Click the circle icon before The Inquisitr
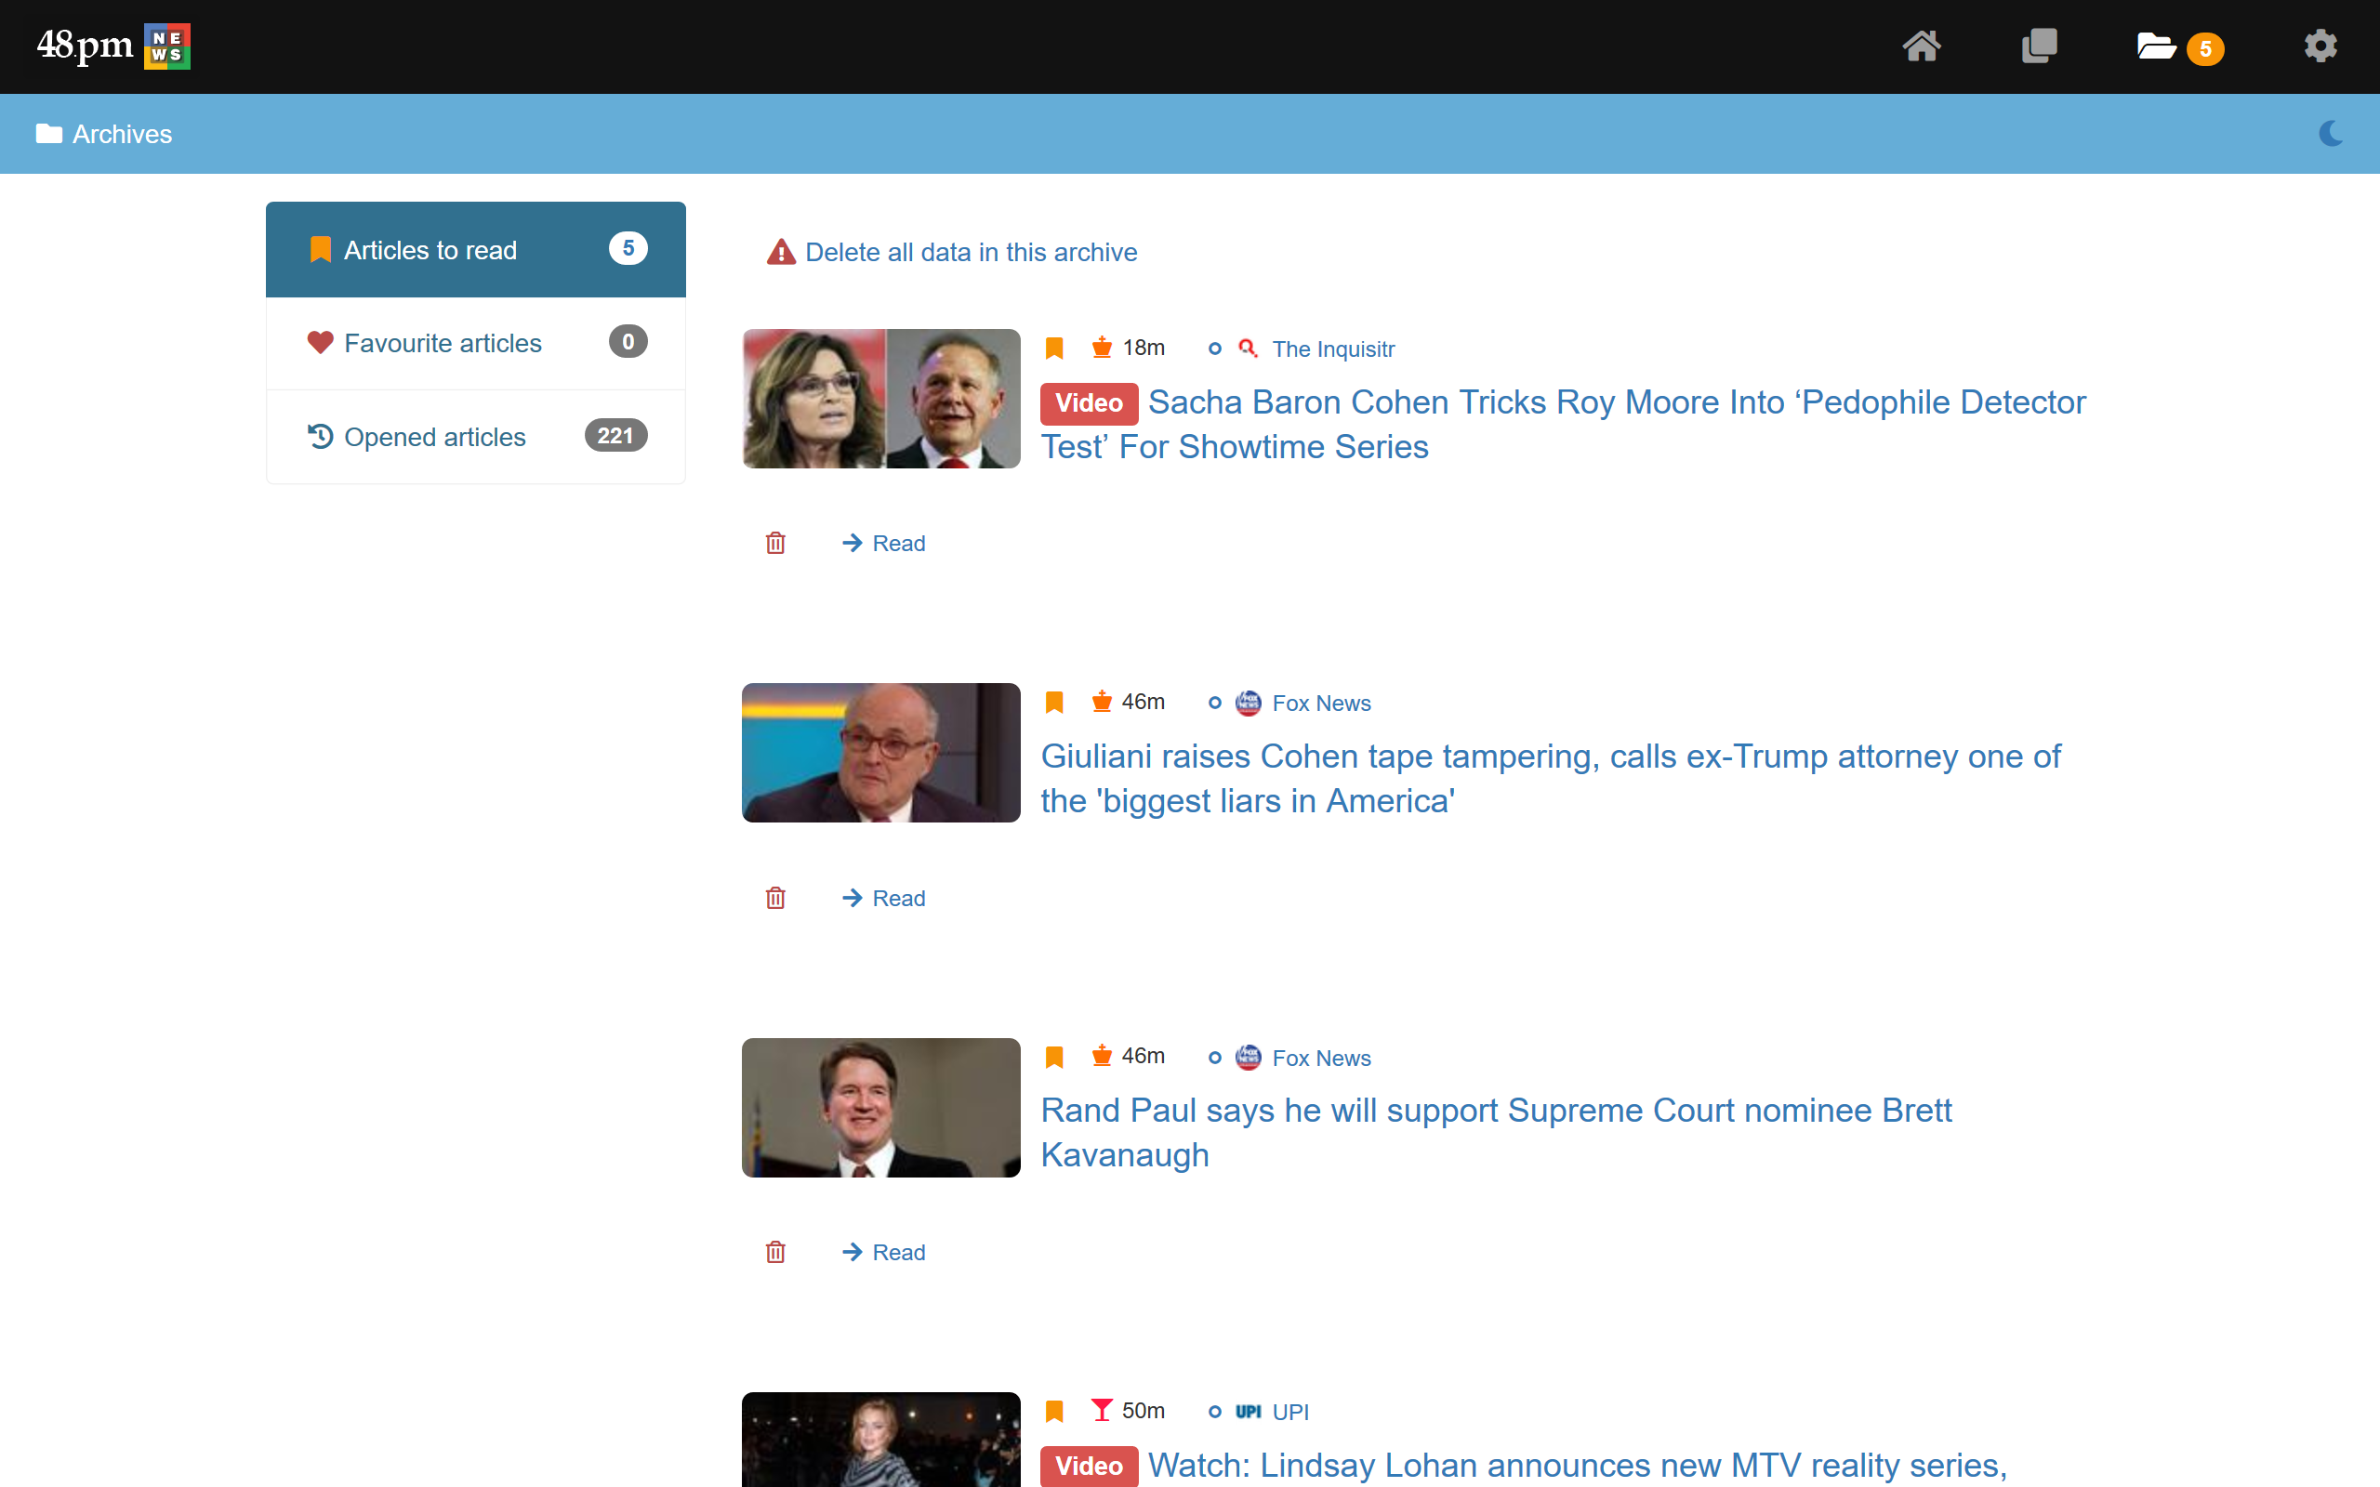The image size is (2380, 1487). 1214,349
